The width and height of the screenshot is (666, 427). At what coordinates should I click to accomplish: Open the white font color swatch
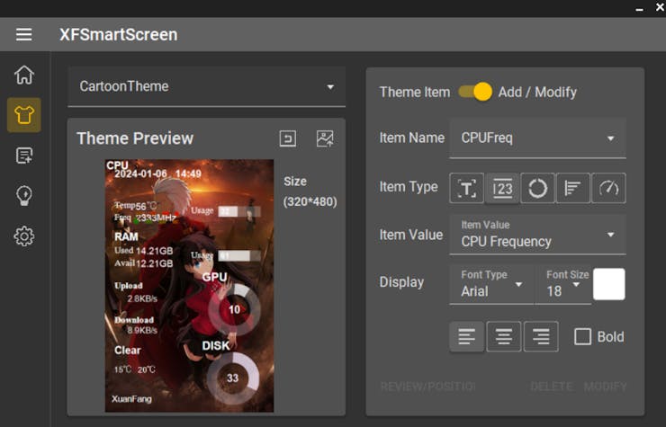[609, 284]
